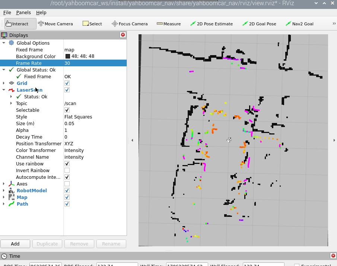Expand the Topic property node

(11, 103)
